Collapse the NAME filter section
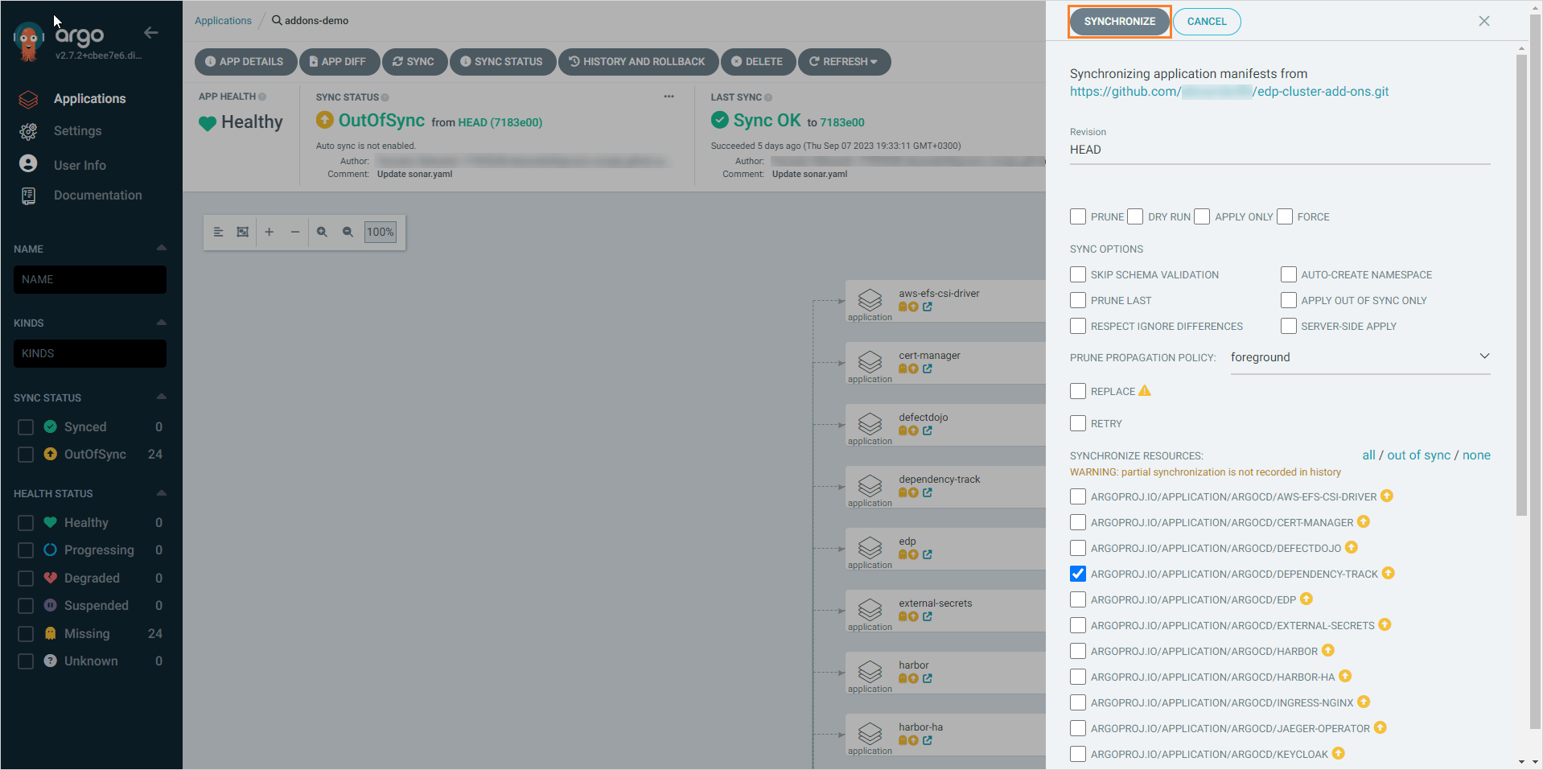1543x770 pixels. 162,248
